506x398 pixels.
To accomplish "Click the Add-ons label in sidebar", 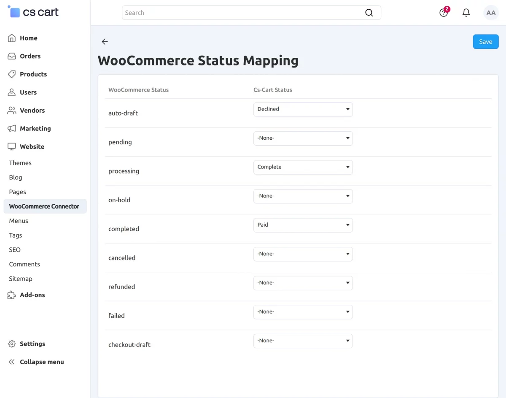I will [32, 295].
